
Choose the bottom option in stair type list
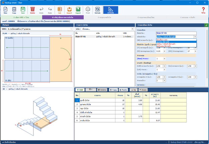(x=176, y=46)
